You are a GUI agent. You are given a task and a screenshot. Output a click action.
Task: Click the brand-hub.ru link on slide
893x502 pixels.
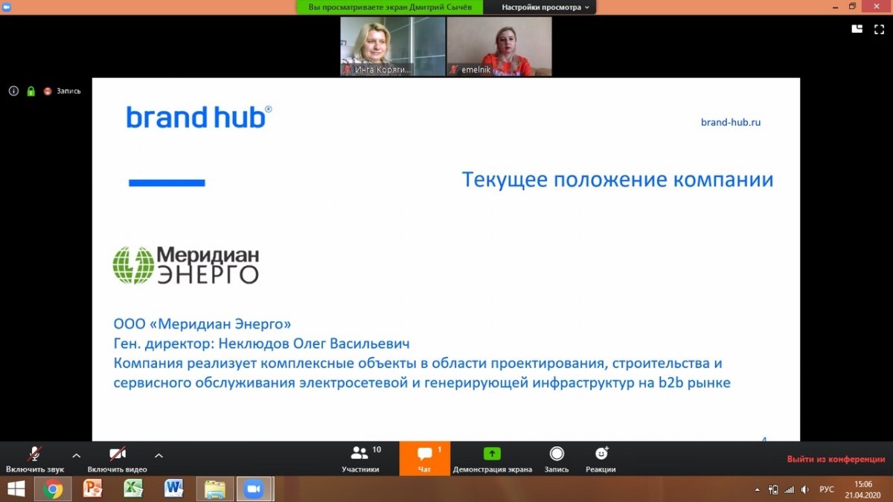tap(732, 122)
